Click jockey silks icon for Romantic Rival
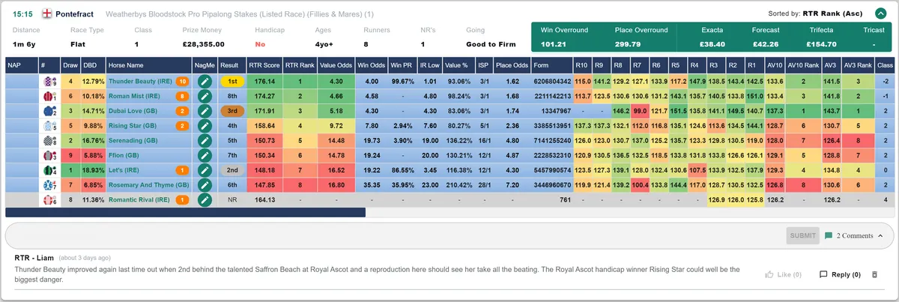 coord(49,201)
